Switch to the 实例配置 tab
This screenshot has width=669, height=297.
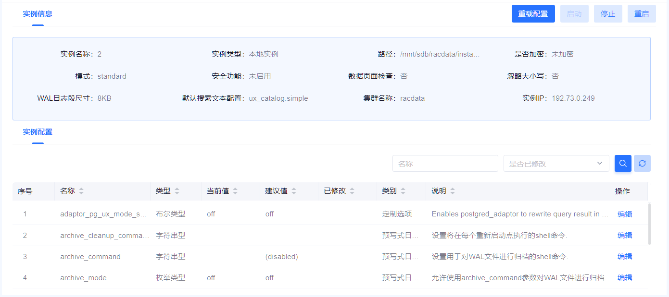tap(38, 132)
